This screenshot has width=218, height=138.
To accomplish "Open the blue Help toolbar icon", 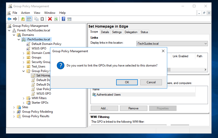I will (63, 19).
